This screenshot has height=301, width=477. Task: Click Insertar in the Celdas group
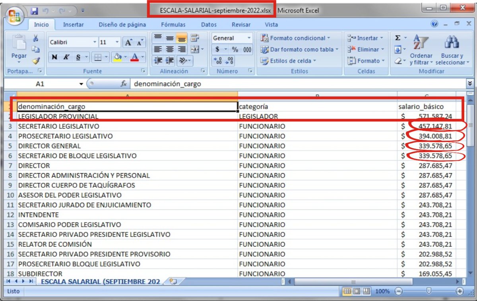click(x=365, y=38)
